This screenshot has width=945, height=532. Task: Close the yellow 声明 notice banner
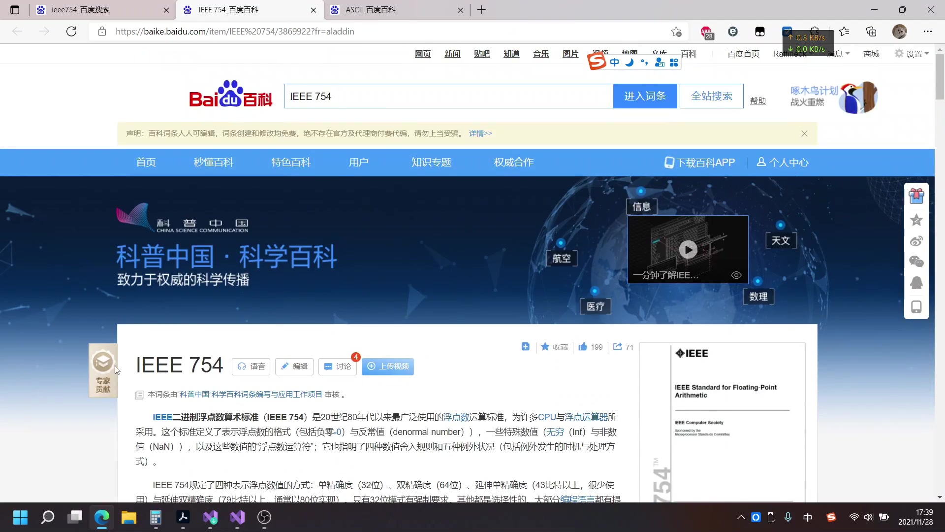(x=804, y=133)
